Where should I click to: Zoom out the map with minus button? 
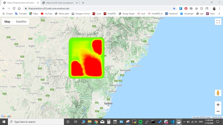click(218, 111)
